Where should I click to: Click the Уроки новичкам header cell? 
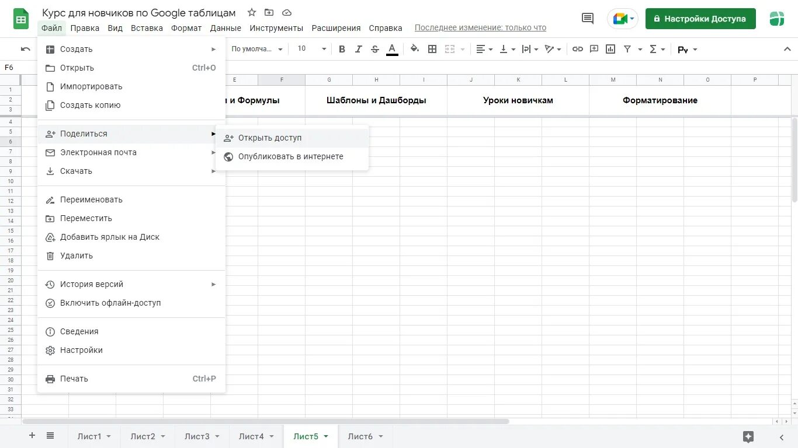coord(518,100)
